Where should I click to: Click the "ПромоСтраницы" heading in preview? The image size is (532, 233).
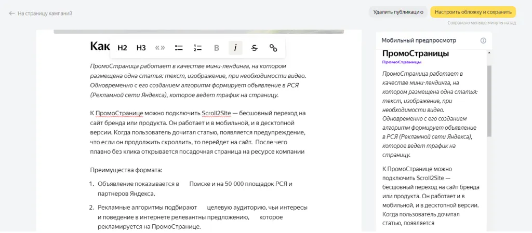click(x=416, y=53)
